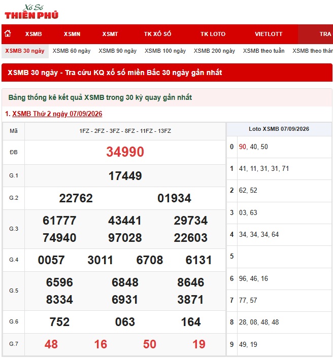Click the G.3 number 97028
This screenshot has height=359, width=333.
(125, 238)
